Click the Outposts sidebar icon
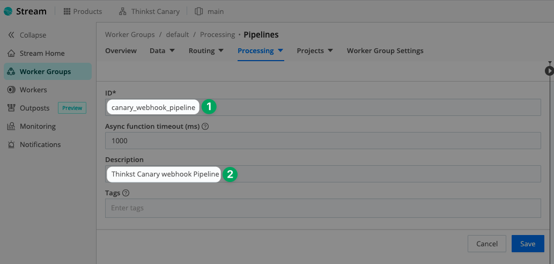 pos(11,108)
